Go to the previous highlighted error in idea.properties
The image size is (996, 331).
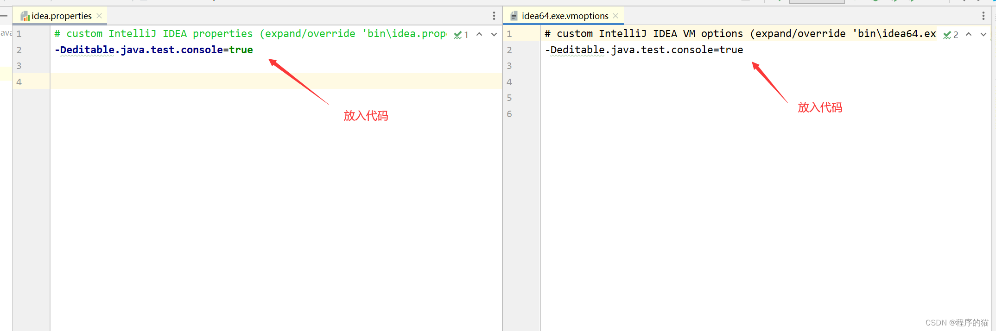479,34
